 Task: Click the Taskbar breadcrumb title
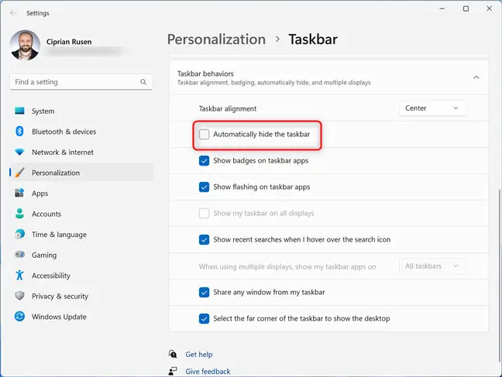coord(313,39)
